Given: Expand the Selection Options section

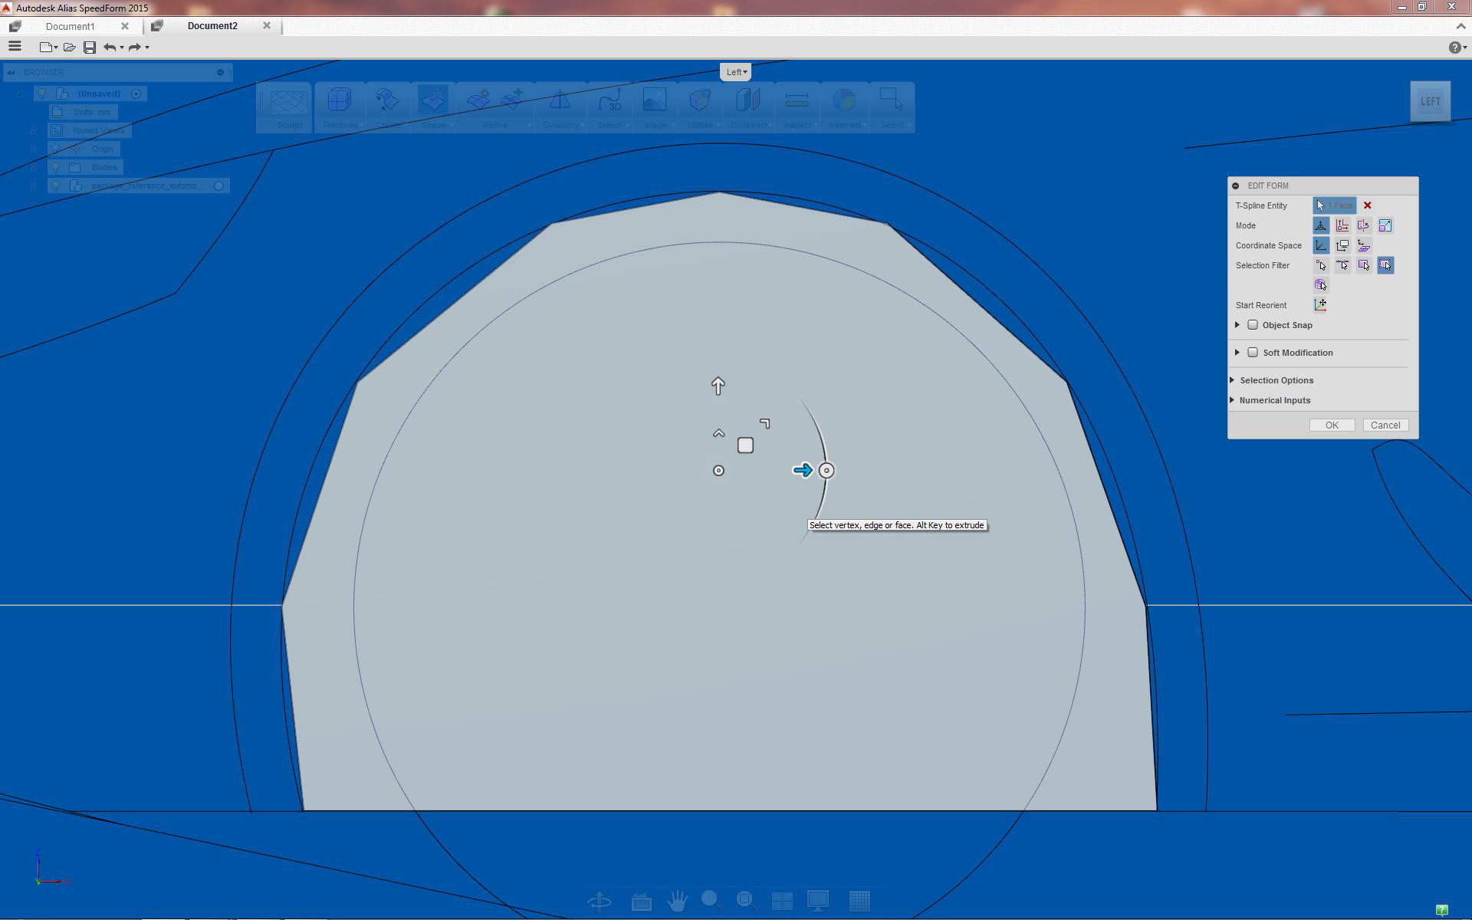Looking at the screenshot, I should click(x=1276, y=380).
